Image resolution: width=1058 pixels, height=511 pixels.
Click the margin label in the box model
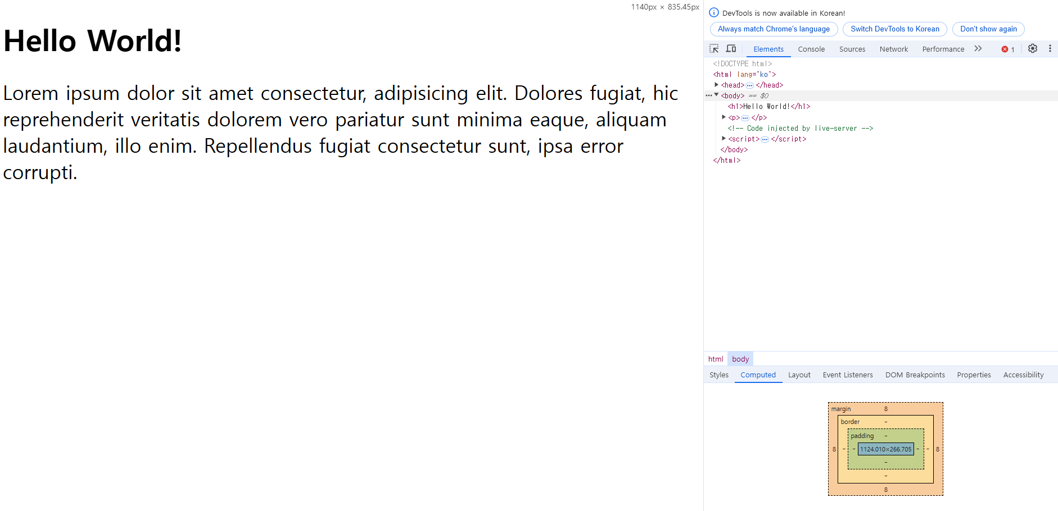(x=841, y=409)
